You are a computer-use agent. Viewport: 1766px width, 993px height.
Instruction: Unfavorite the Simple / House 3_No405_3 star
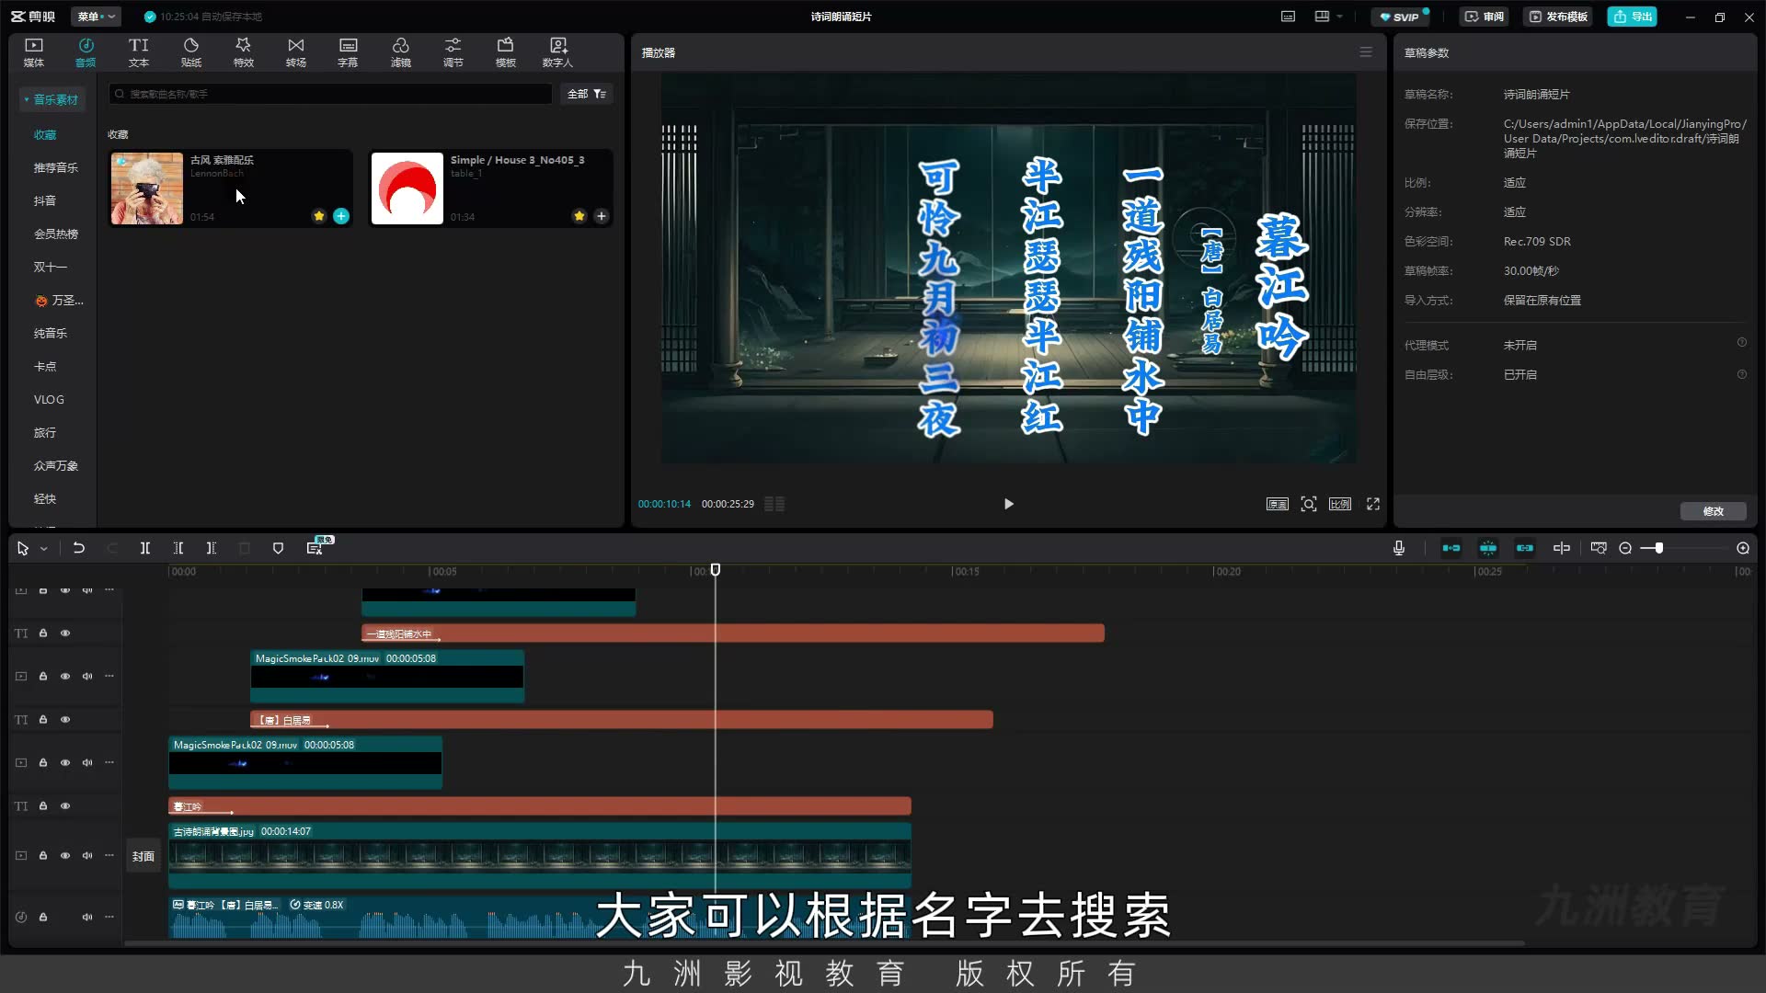coord(579,216)
